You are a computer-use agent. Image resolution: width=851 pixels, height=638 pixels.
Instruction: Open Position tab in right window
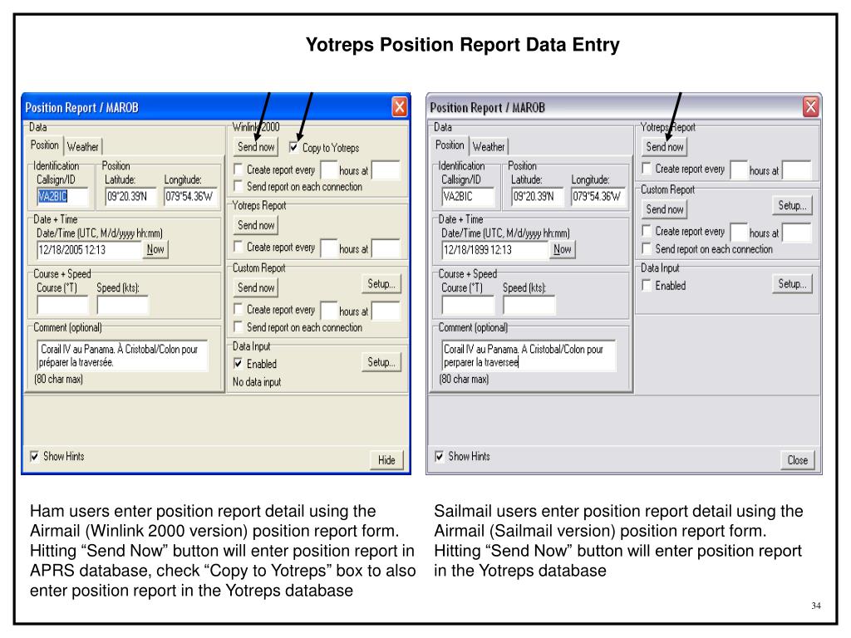[450, 145]
